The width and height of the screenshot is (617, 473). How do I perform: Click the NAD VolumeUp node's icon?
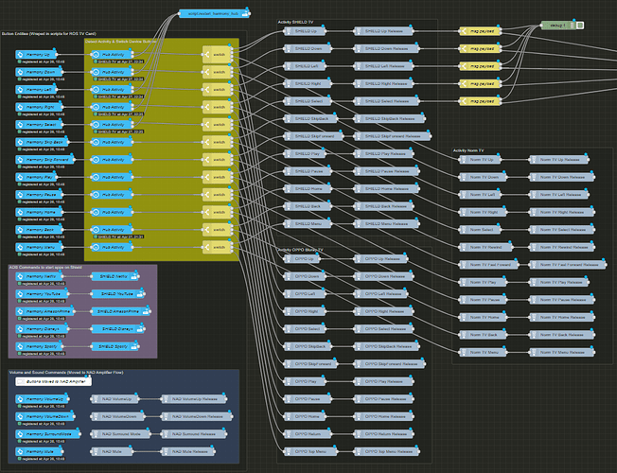pos(95,399)
